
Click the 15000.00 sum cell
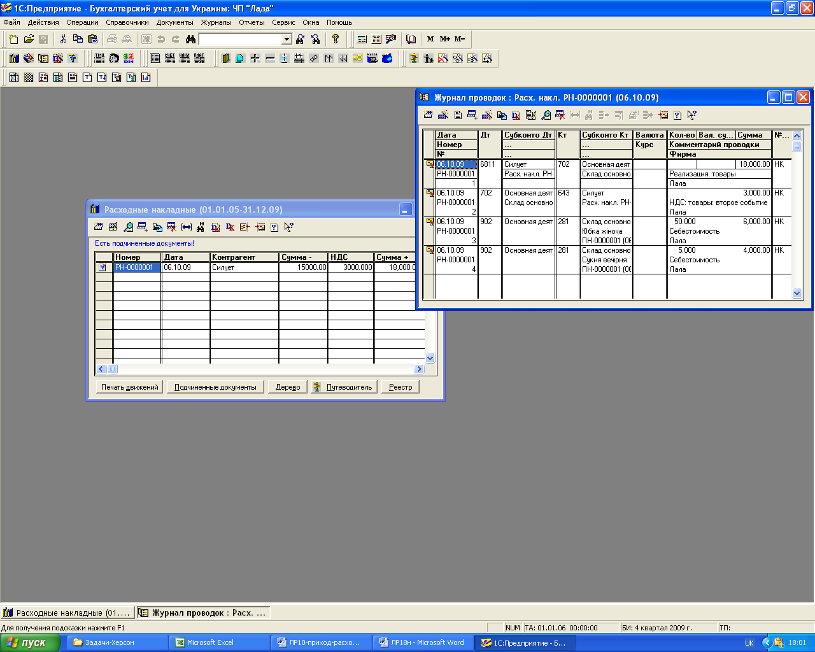(x=304, y=267)
